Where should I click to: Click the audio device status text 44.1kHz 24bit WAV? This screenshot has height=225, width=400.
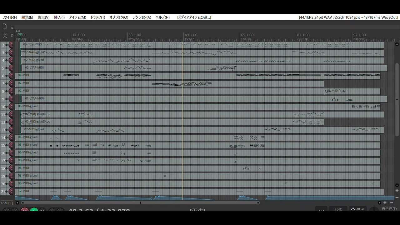(x=348, y=17)
